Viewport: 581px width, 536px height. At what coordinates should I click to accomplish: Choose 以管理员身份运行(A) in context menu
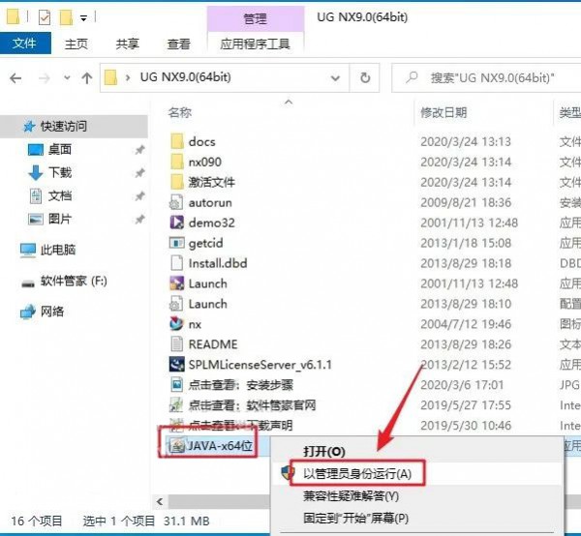[357, 473]
